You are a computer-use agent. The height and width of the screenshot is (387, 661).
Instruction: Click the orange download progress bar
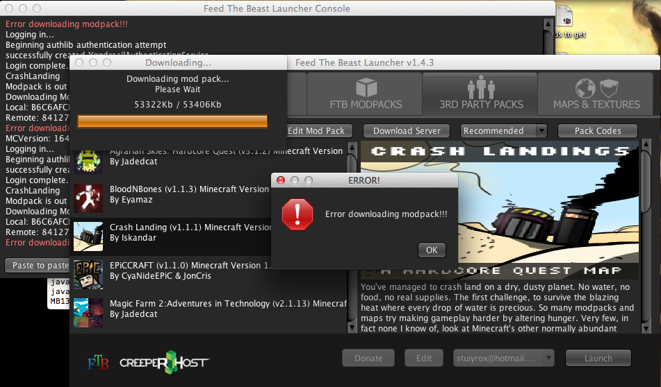(172, 121)
